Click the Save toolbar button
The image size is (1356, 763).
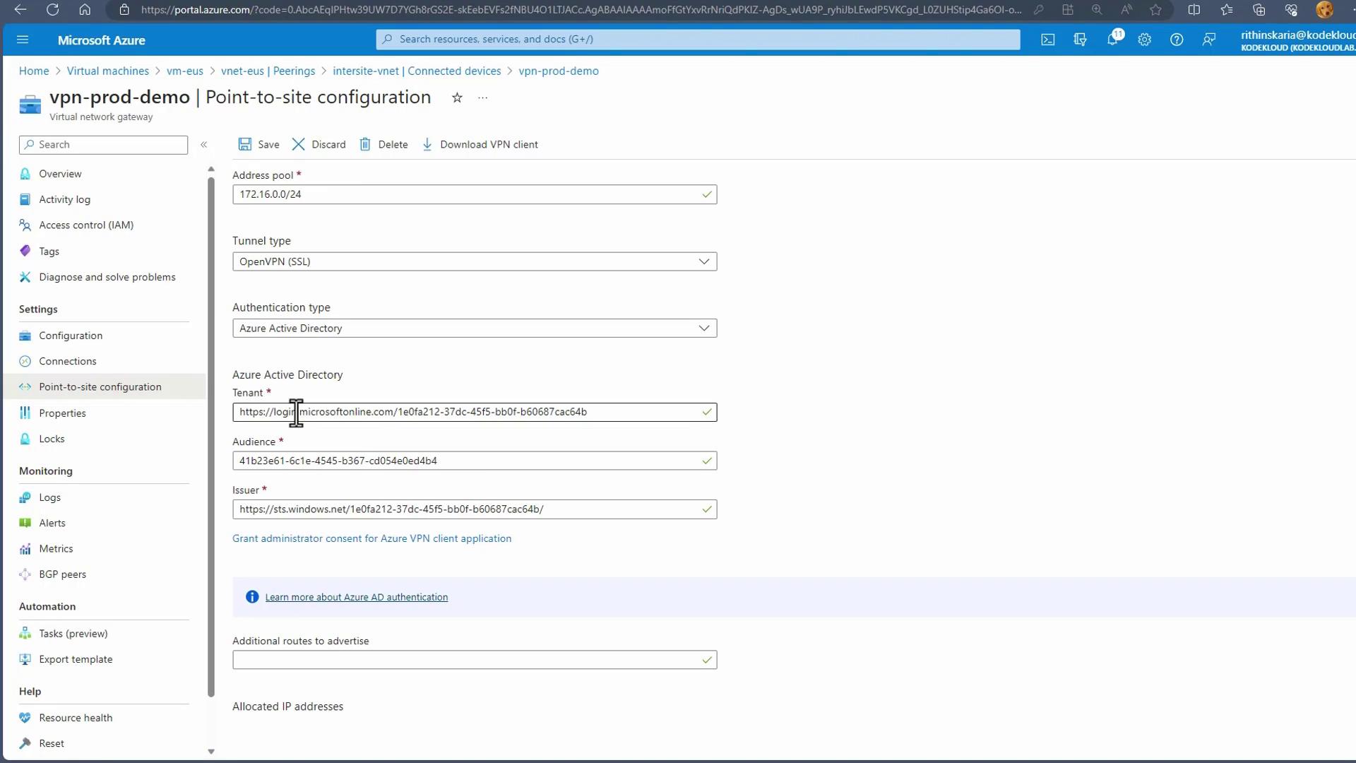[x=259, y=144]
